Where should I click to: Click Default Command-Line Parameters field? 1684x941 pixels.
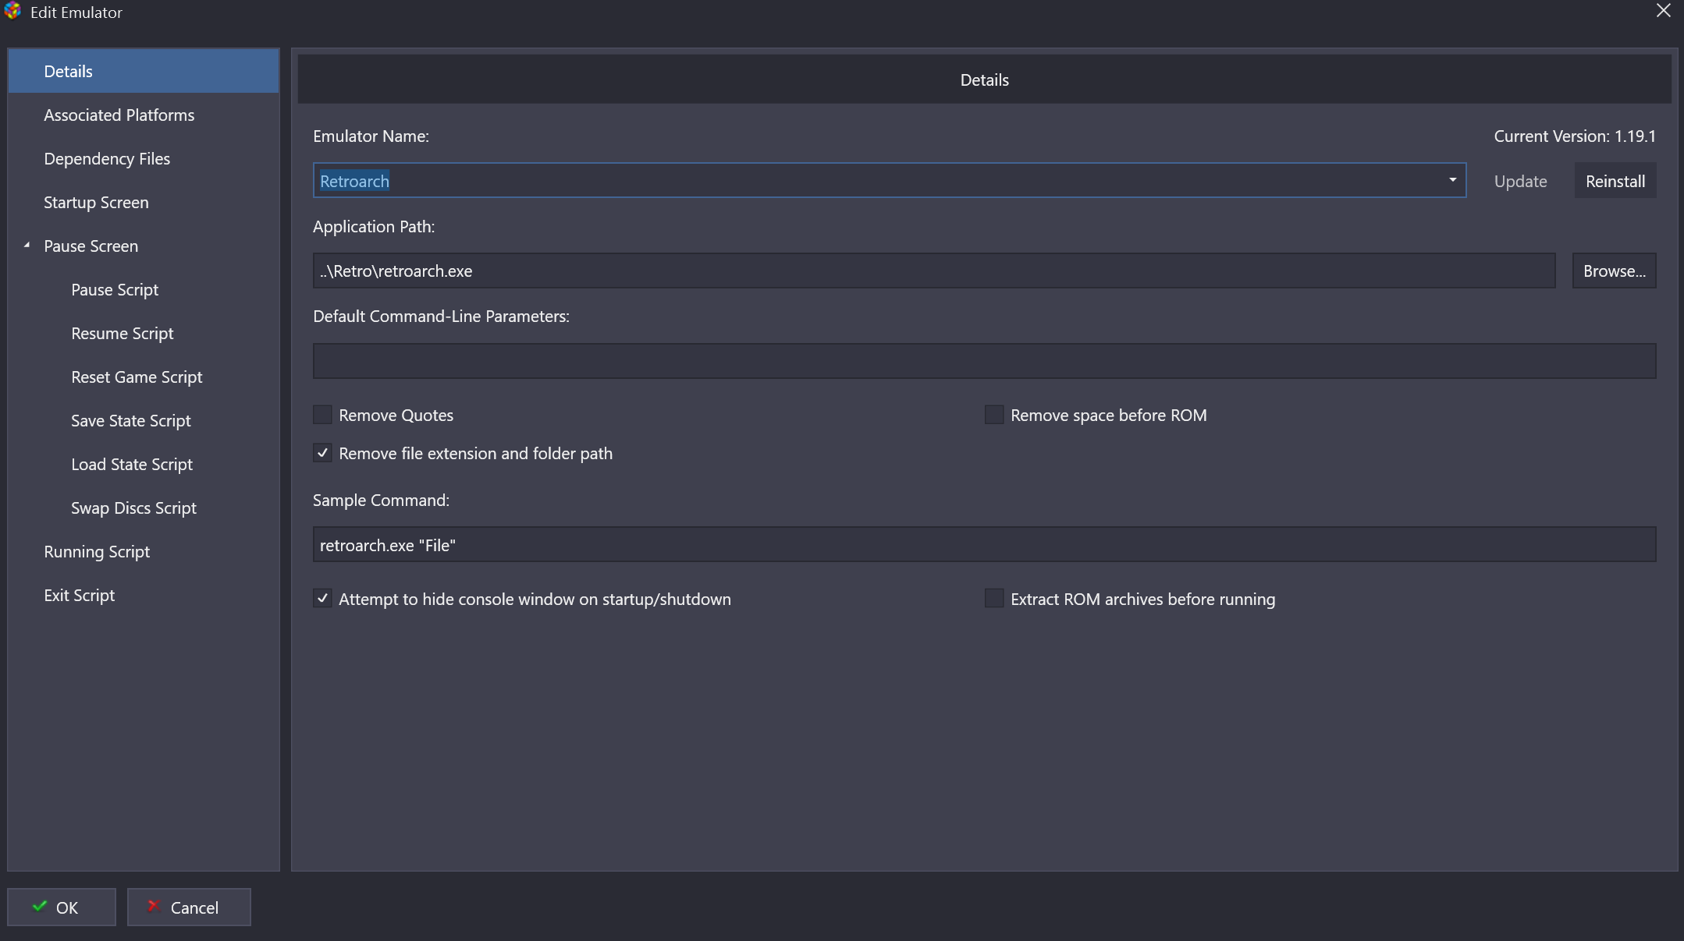click(984, 361)
